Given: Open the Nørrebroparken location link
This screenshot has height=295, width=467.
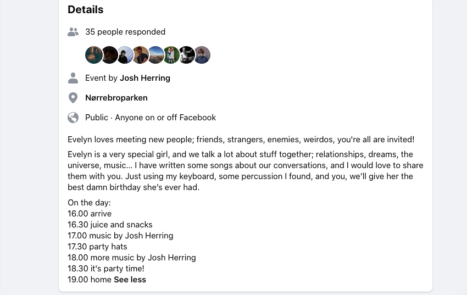Looking at the screenshot, I should pos(116,98).
